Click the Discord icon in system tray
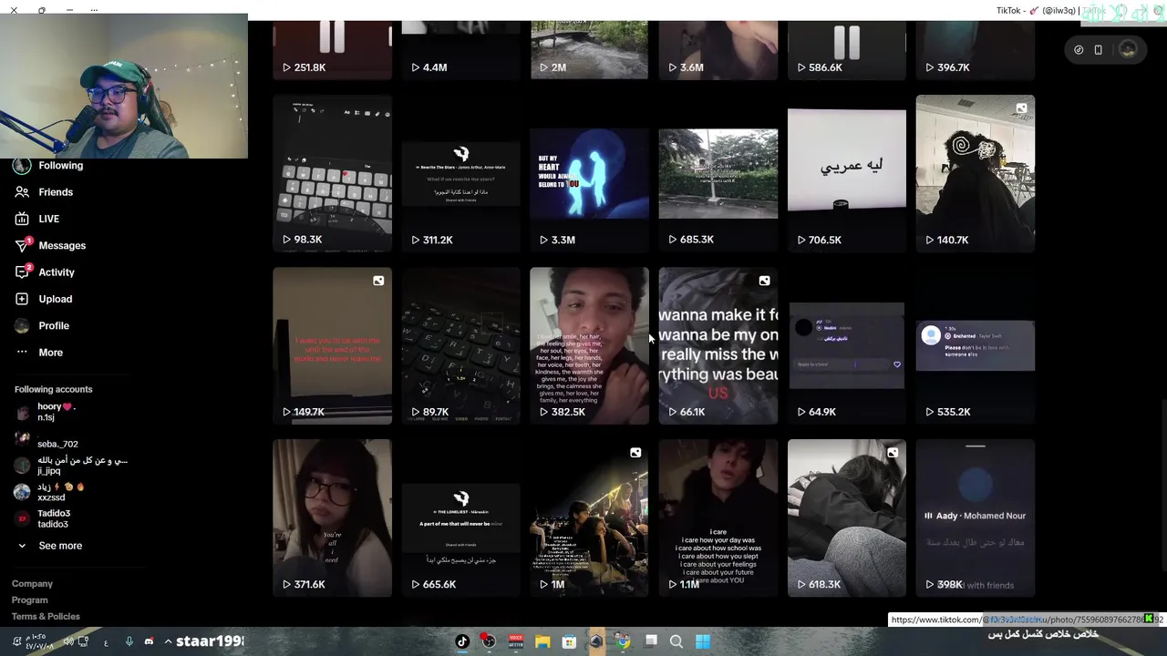 pyautogui.click(x=149, y=641)
